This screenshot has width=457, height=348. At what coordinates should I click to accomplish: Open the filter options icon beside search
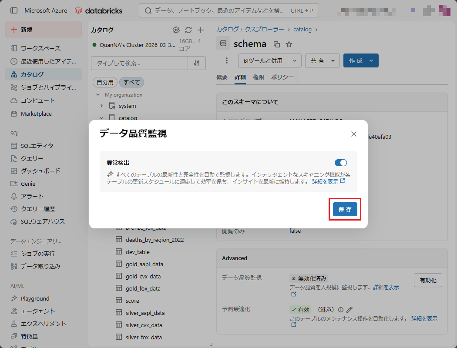point(197,63)
